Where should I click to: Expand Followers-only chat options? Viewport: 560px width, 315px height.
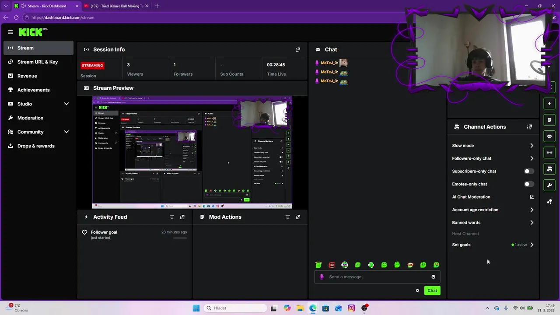[x=532, y=158]
